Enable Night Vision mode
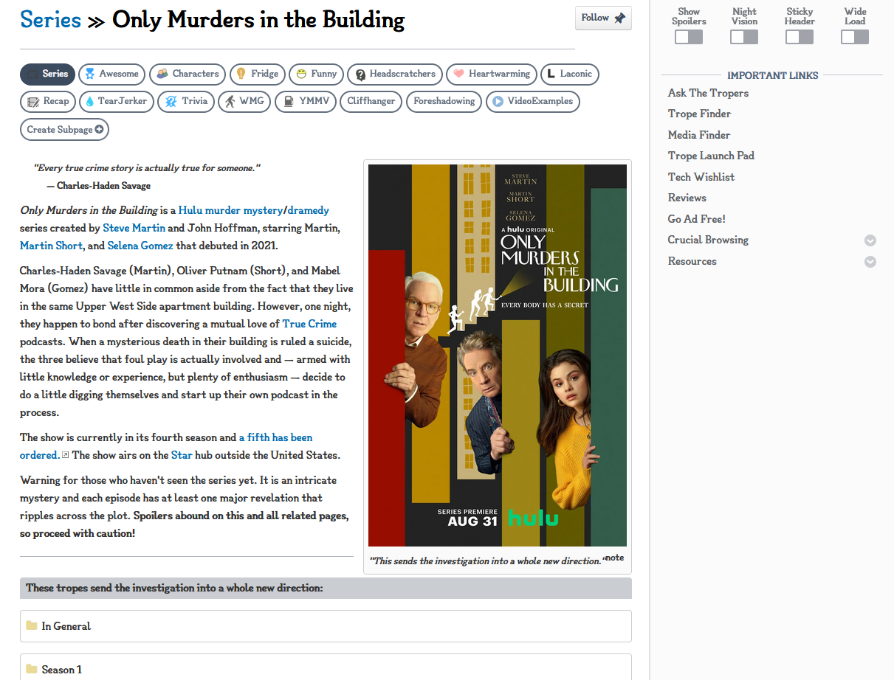Screen dimensions: 894x680 [x=744, y=37]
